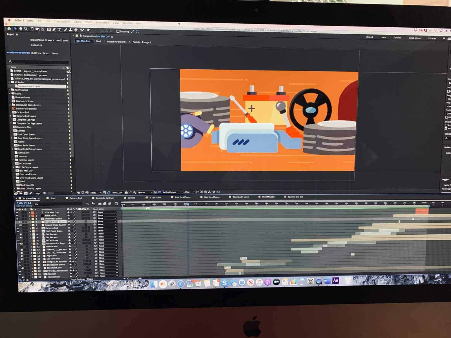
Task: Open the Quarter resolution dropdown
Action: [145, 192]
